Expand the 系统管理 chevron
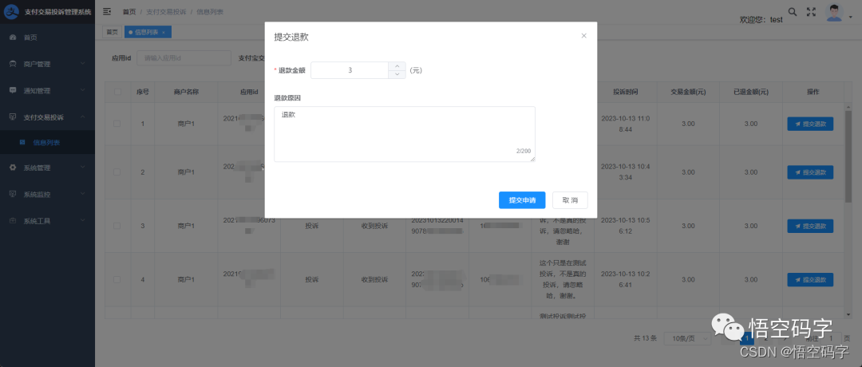 pos(82,168)
